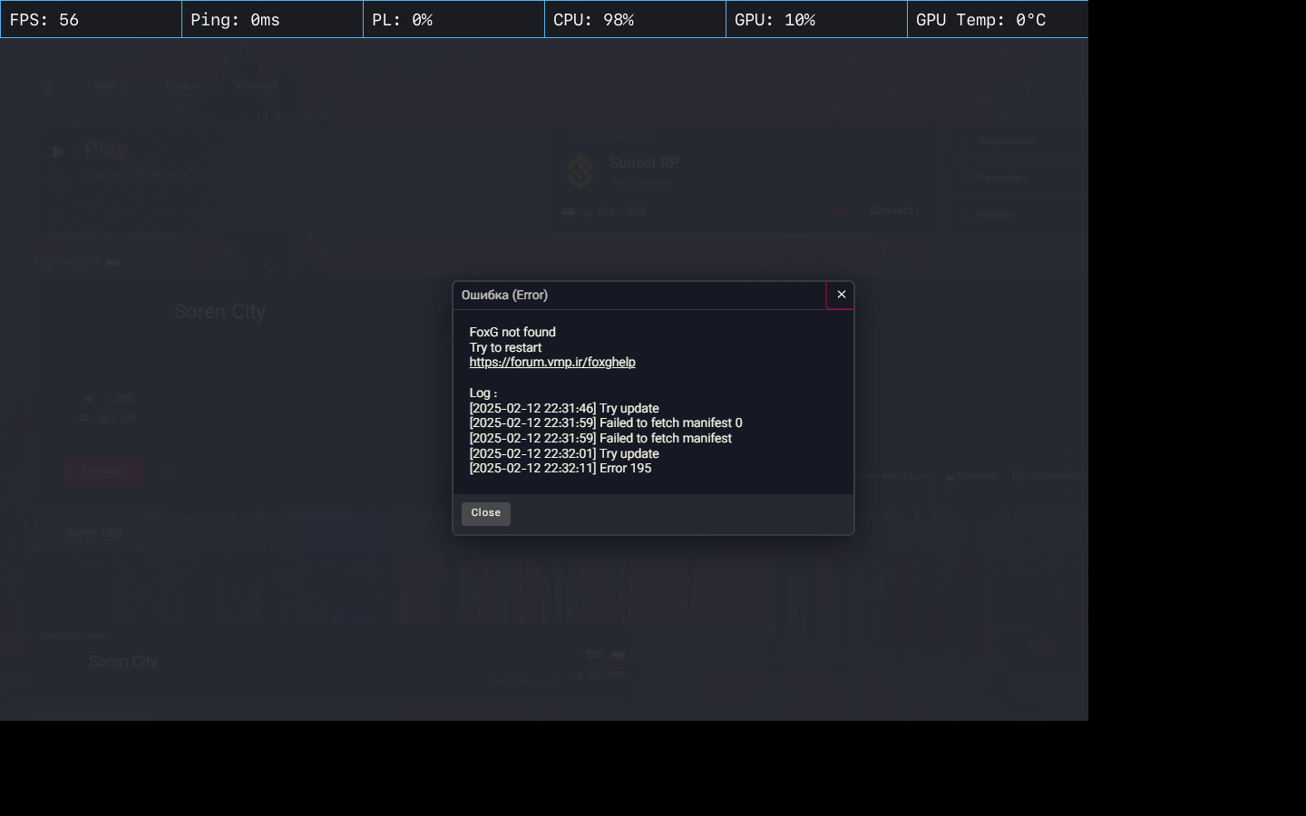Open the Favorites sidebar item
The width and height of the screenshot is (1306, 816).
(x=1001, y=179)
